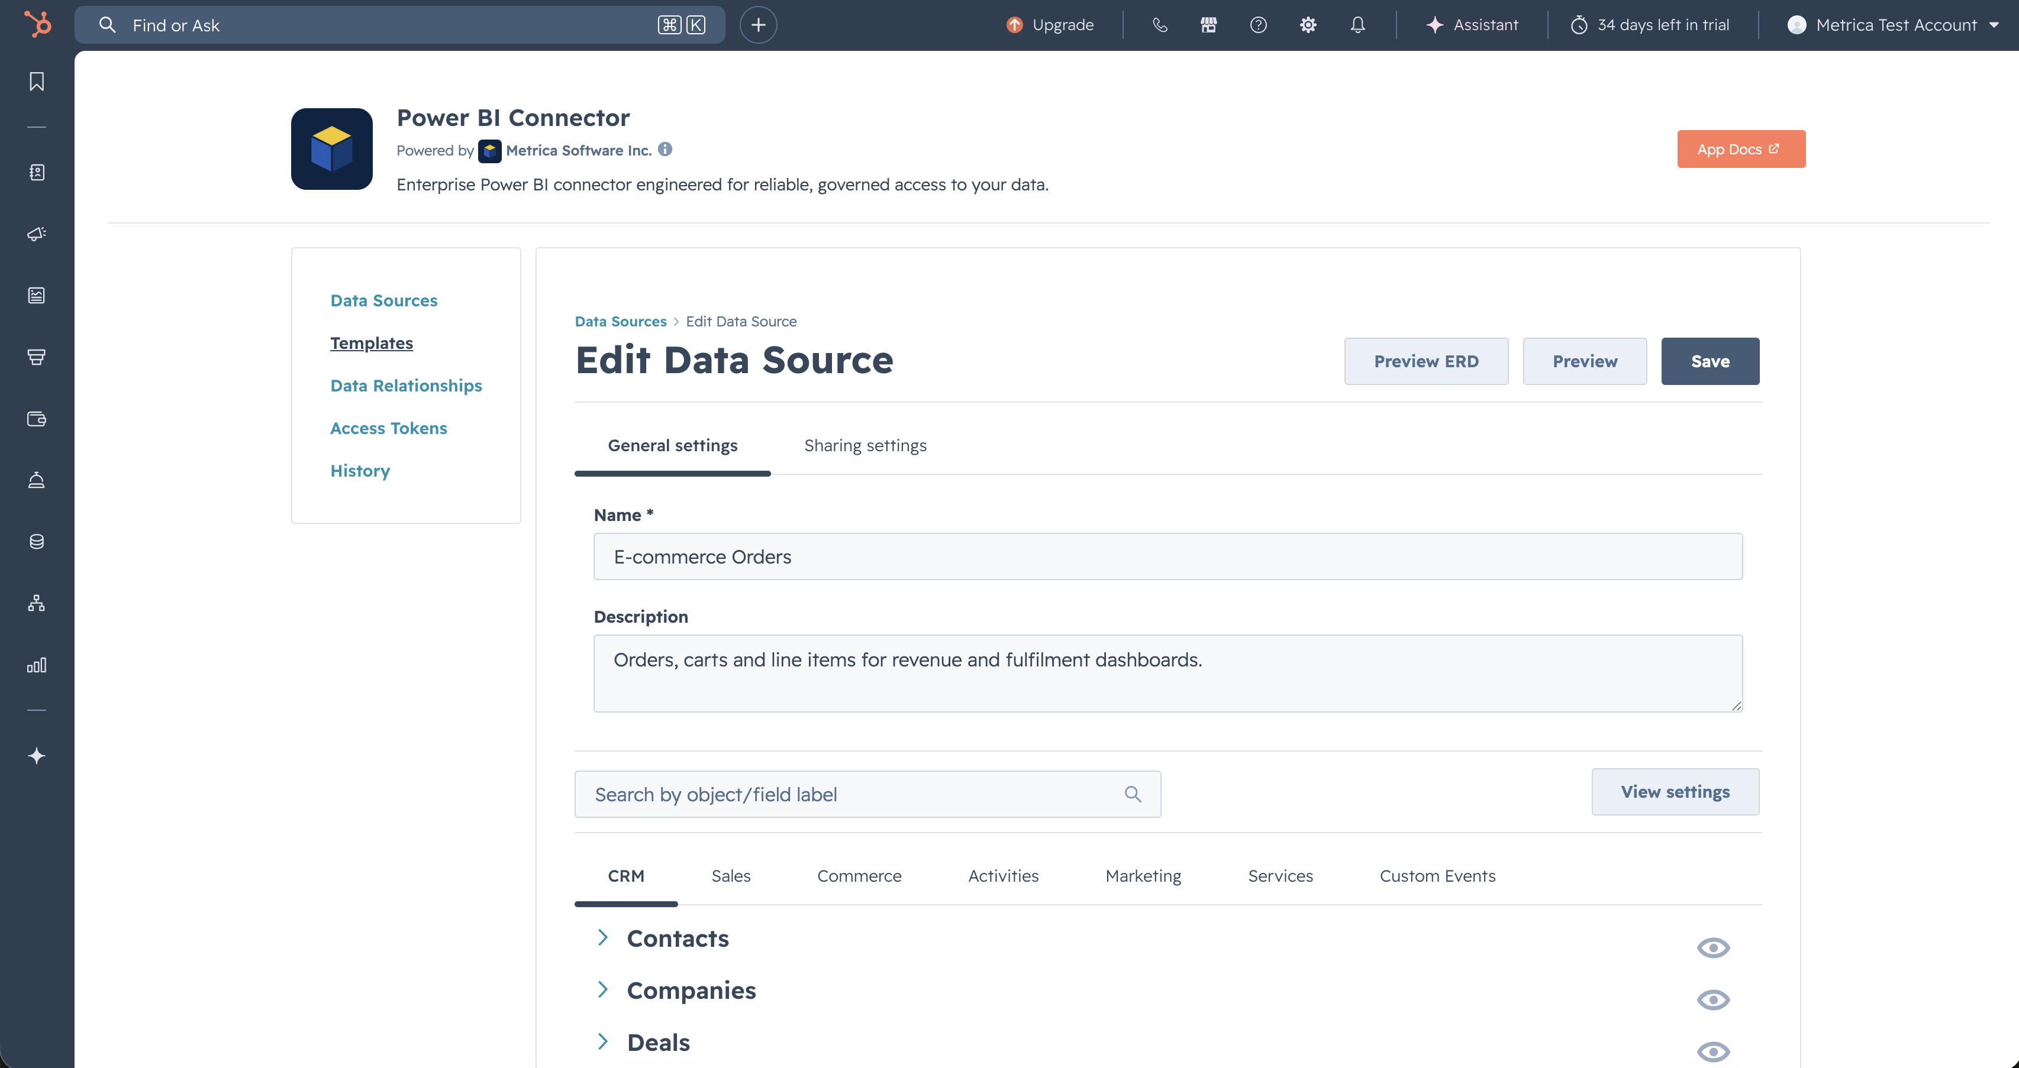Click the trial timer clock icon
Screen dimensions: 2019x1068
coord(1579,25)
